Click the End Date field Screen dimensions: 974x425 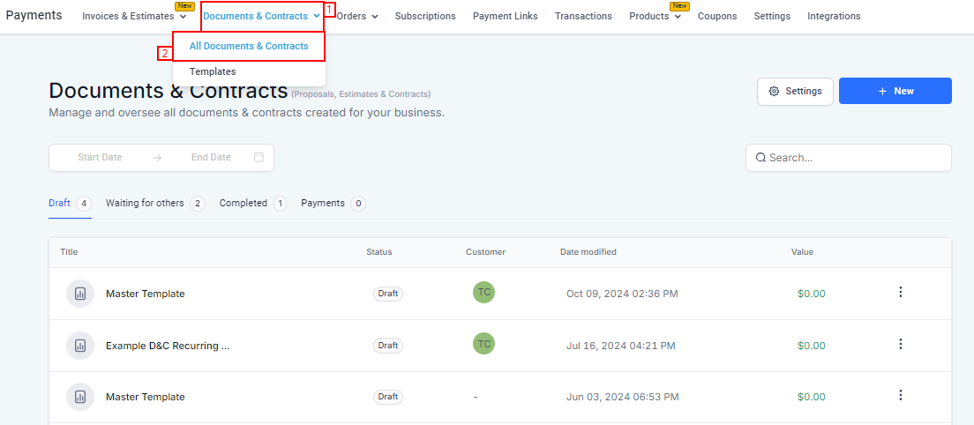[211, 158]
